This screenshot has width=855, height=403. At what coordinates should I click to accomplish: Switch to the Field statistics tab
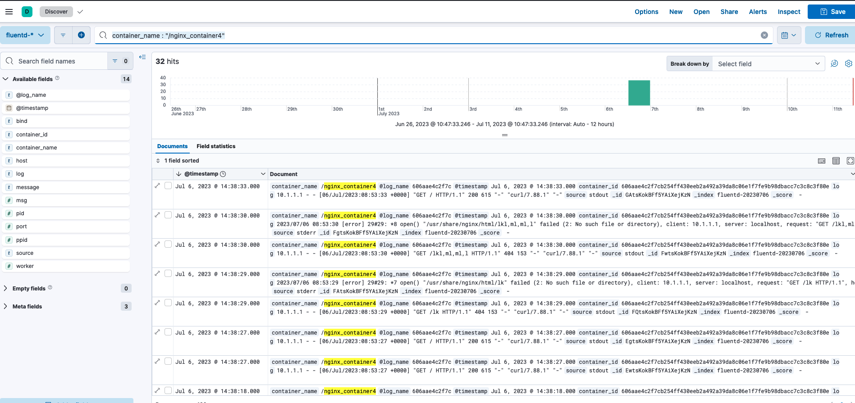point(216,146)
